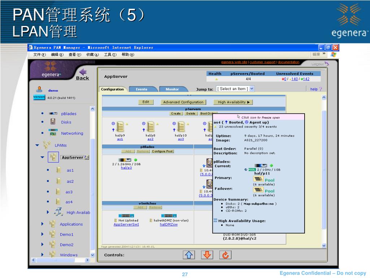Click the main panel scroll up arrow
370x278 pixels.
(x=324, y=97)
